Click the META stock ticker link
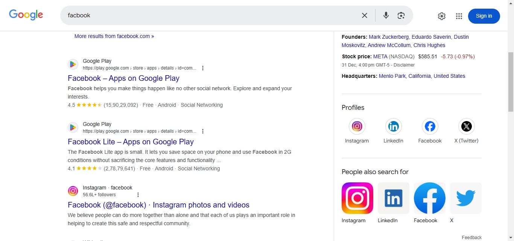Screen dimensions: 514x241 [x=380, y=56]
